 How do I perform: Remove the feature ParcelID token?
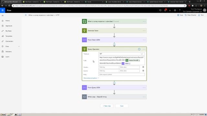click(x=139, y=61)
